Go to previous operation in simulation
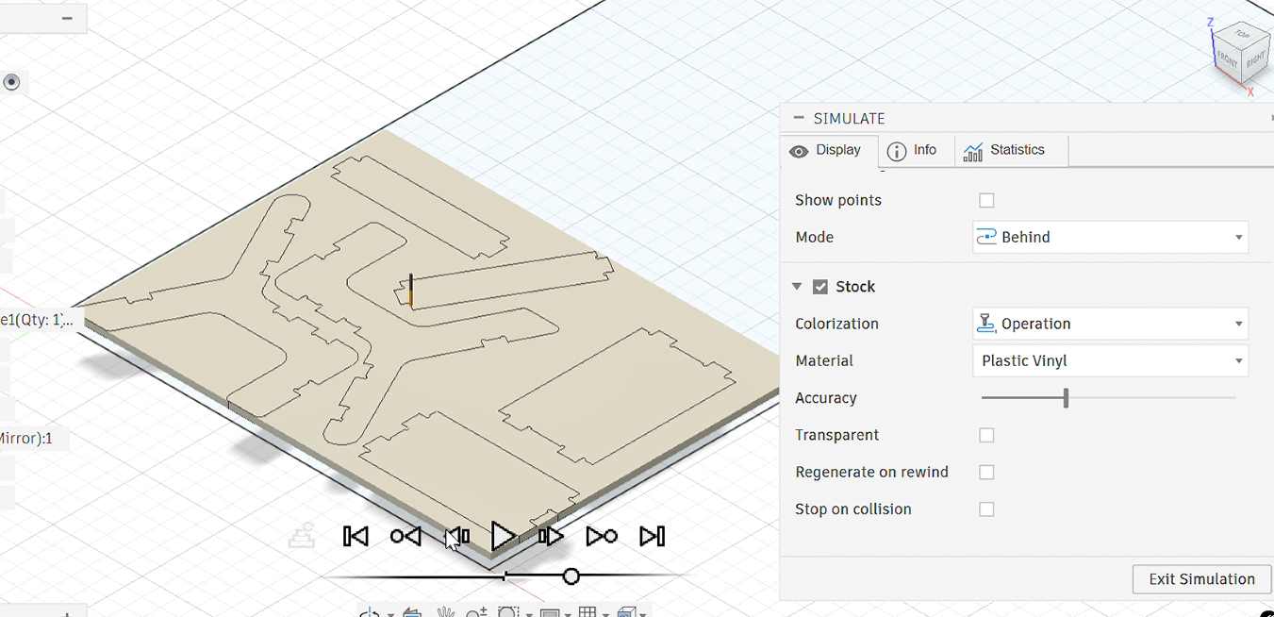Image resolution: width=1274 pixels, height=617 pixels. pos(405,536)
